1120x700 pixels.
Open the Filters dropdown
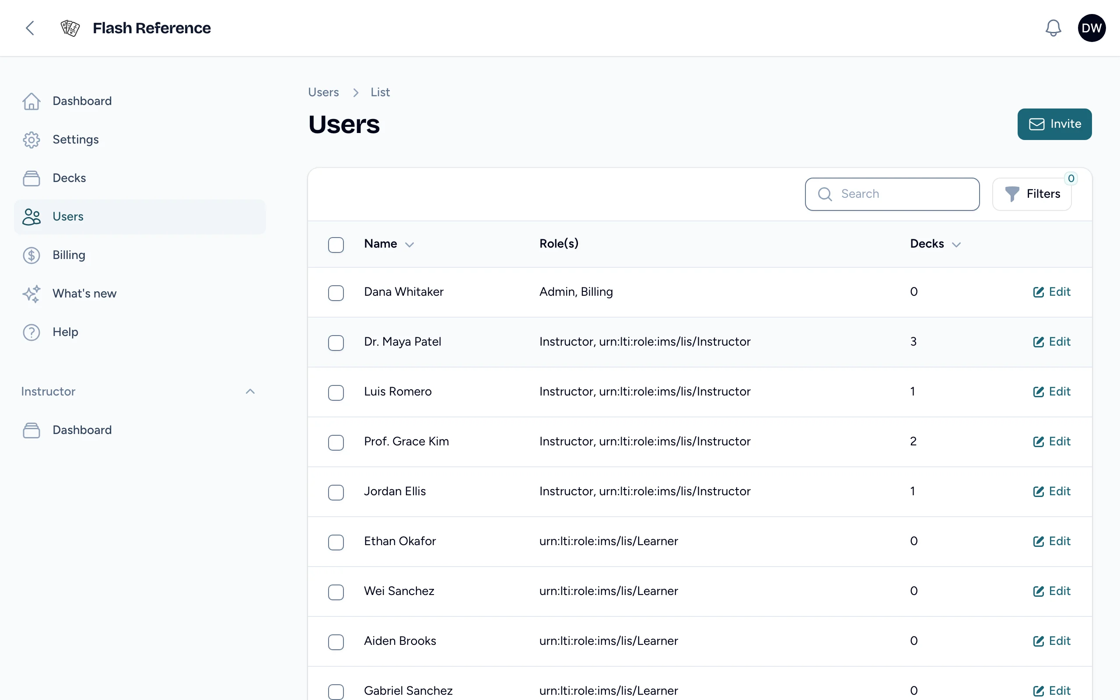click(x=1032, y=194)
